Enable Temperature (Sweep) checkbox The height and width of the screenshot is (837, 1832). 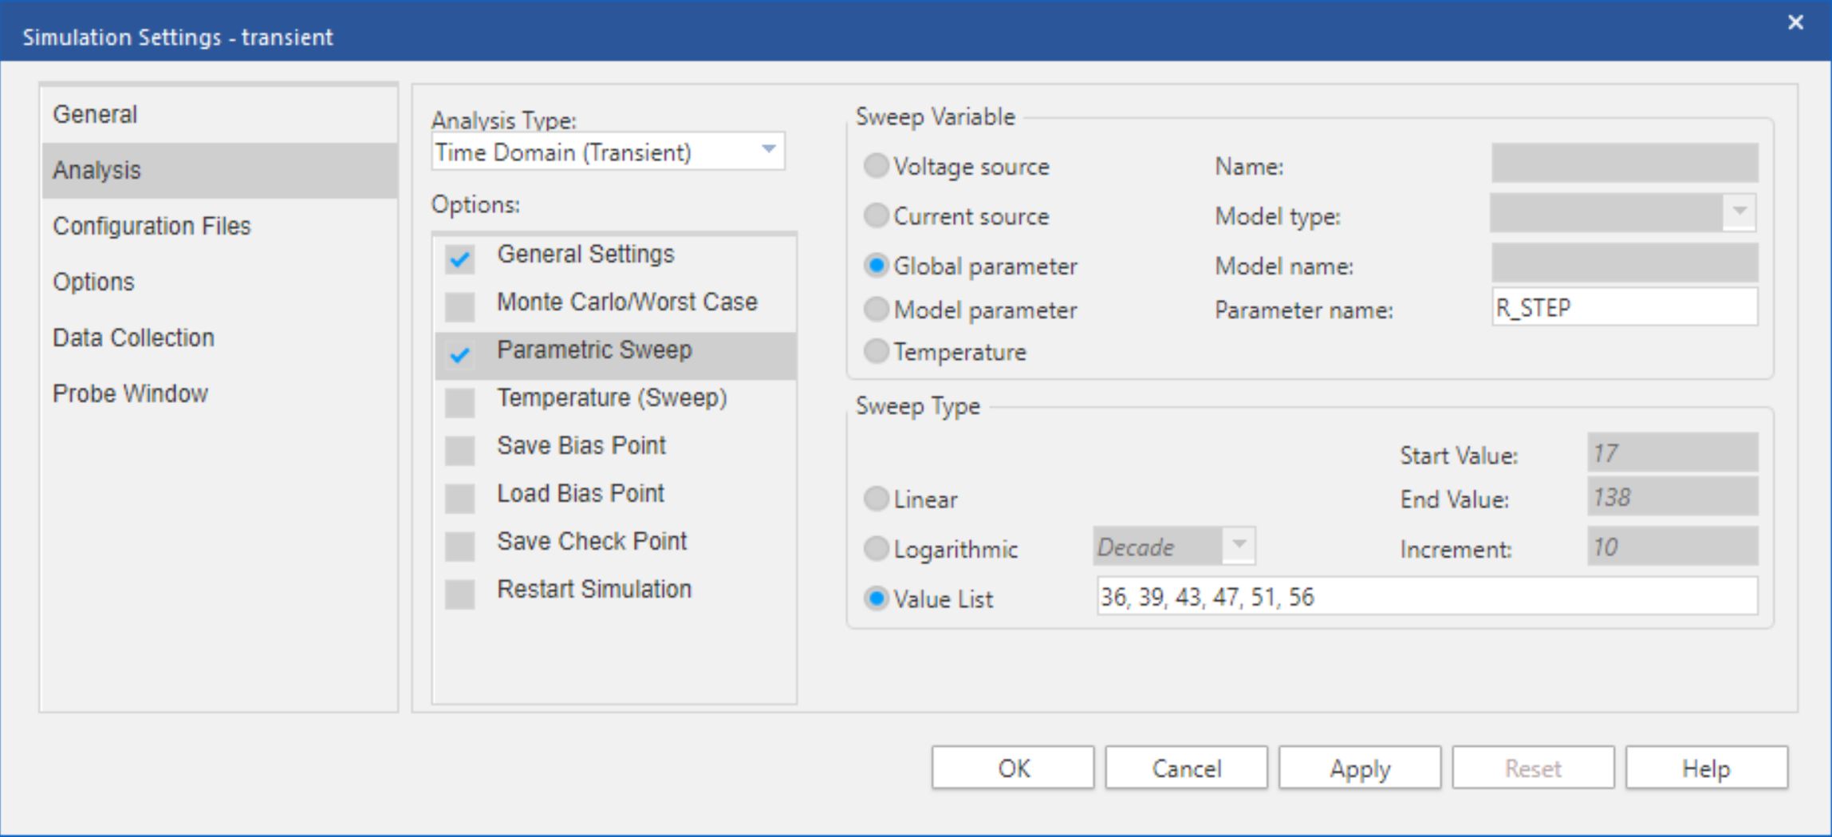(x=460, y=402)
